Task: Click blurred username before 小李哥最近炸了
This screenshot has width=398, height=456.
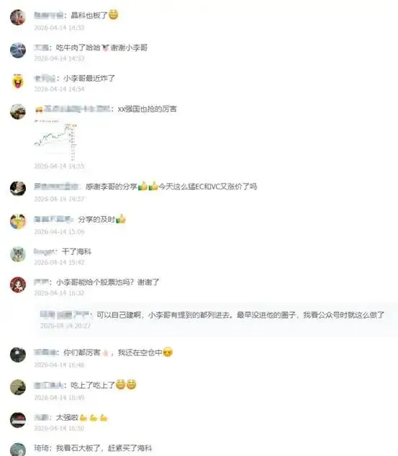Action: tap(45, 79)
